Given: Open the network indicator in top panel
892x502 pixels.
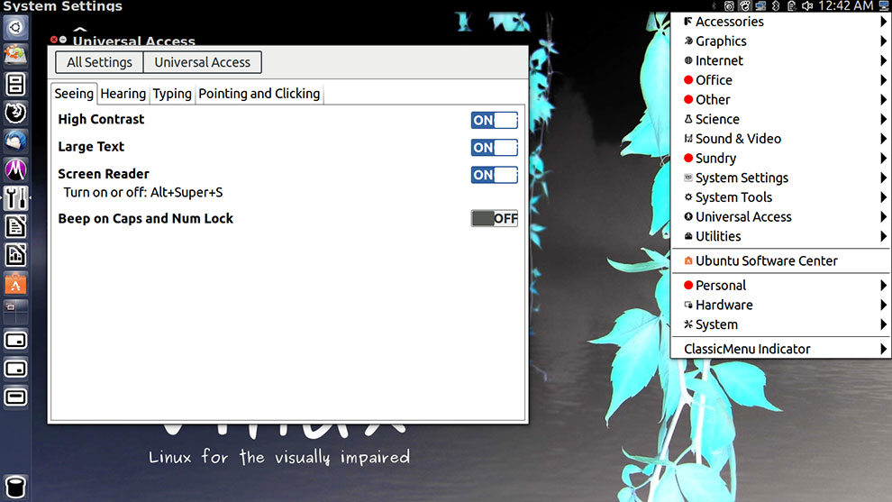Looking at the screenshot, I should tap(760, 5).
